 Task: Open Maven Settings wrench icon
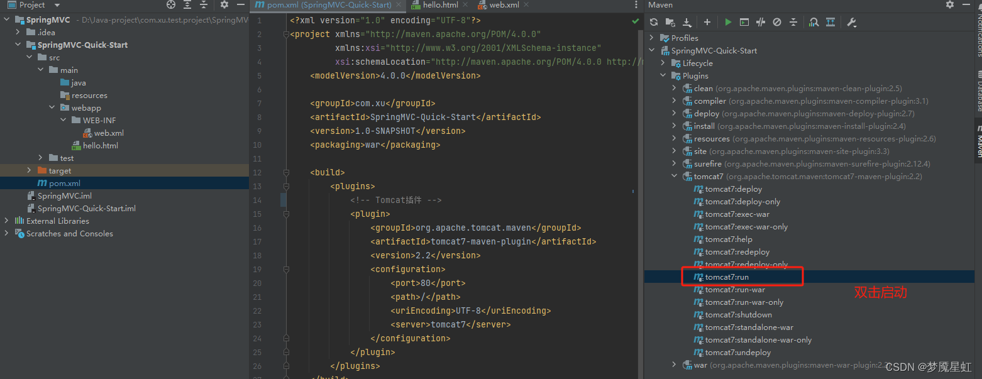[x=852, y=22]
